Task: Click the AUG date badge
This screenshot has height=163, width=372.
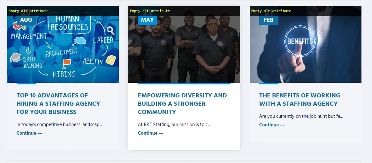Action: click(26, 20)
